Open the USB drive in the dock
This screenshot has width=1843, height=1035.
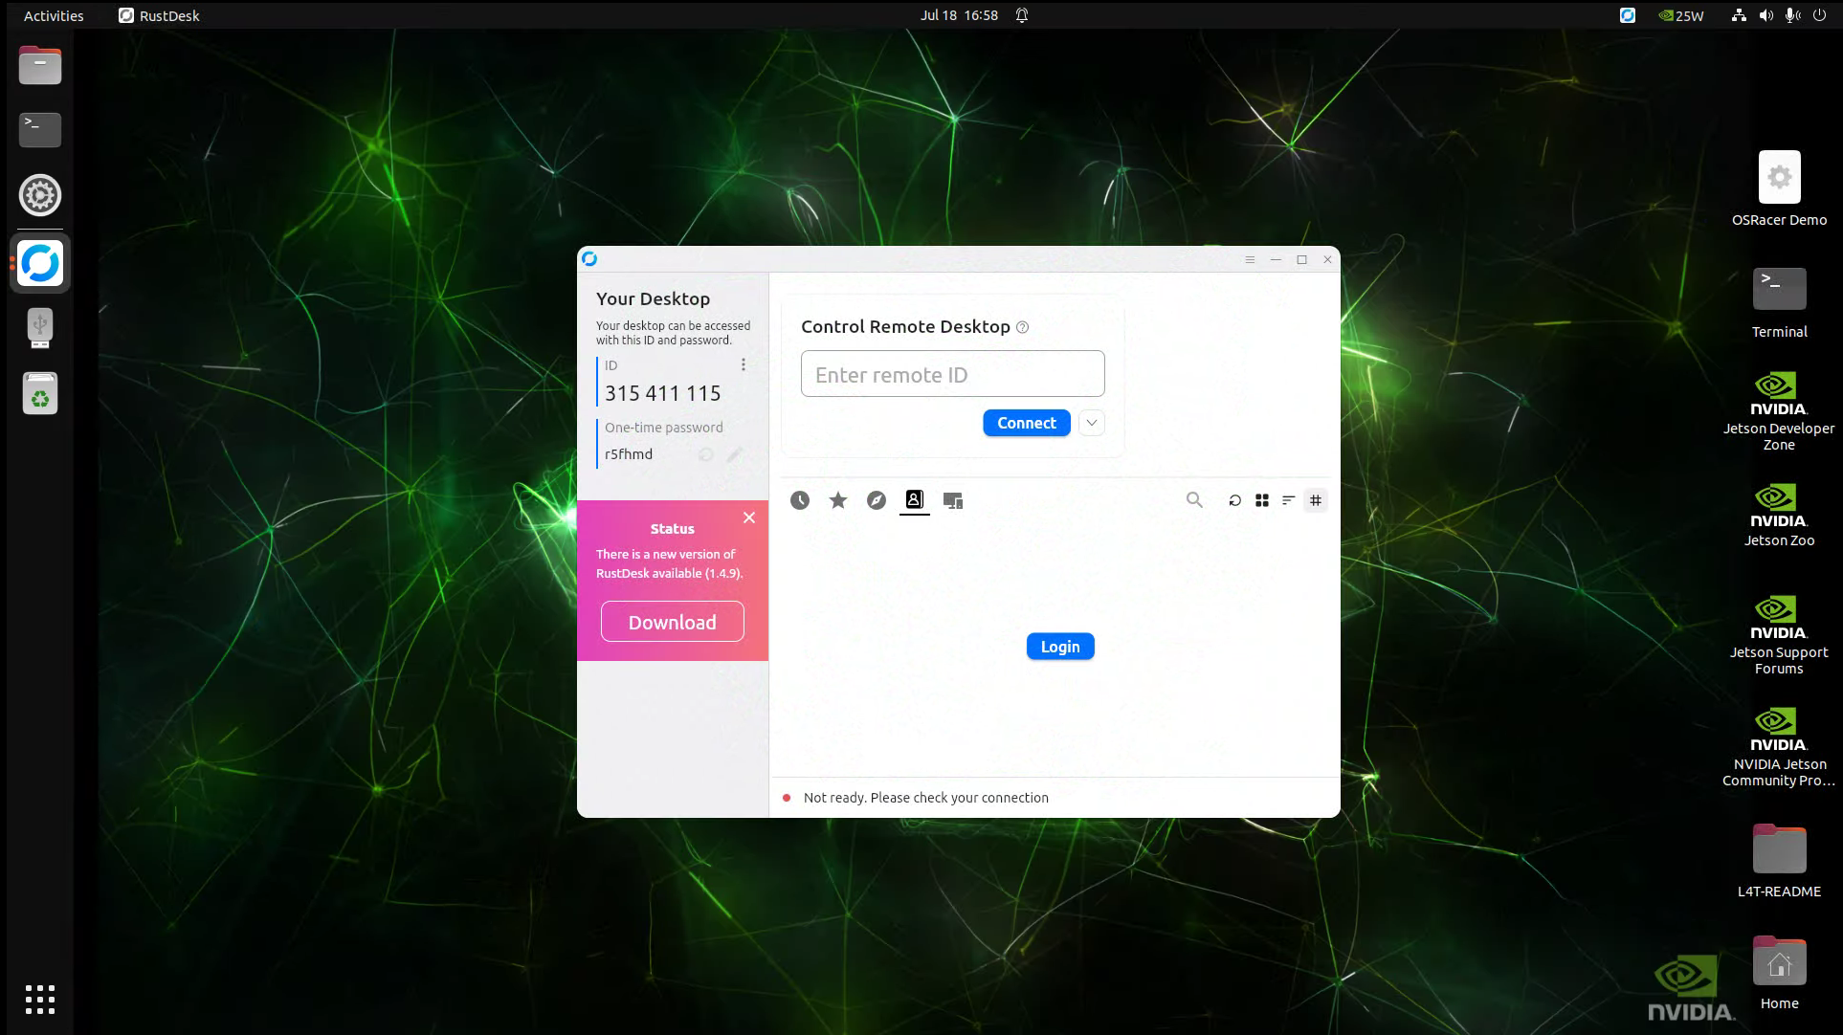pos(40,328)
